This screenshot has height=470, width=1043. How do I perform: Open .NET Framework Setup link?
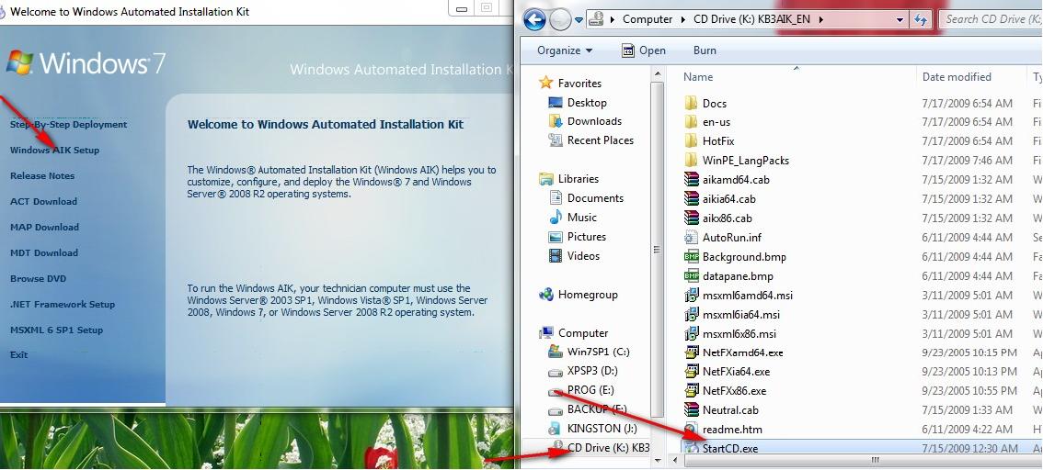tap(63, 304)
